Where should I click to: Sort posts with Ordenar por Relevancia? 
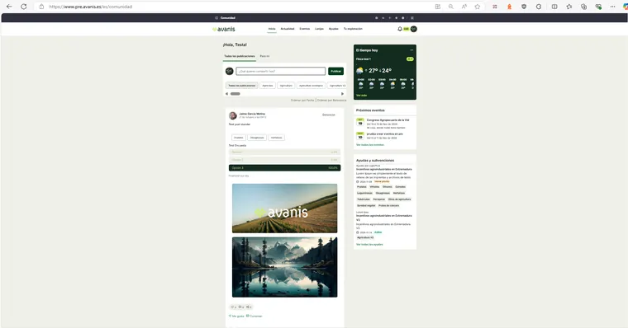[x=331, y=101]
